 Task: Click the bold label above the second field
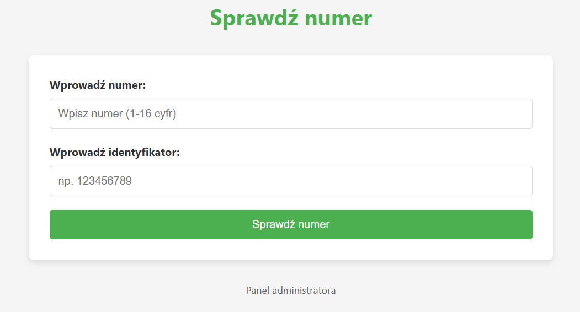tap(115, 153)
